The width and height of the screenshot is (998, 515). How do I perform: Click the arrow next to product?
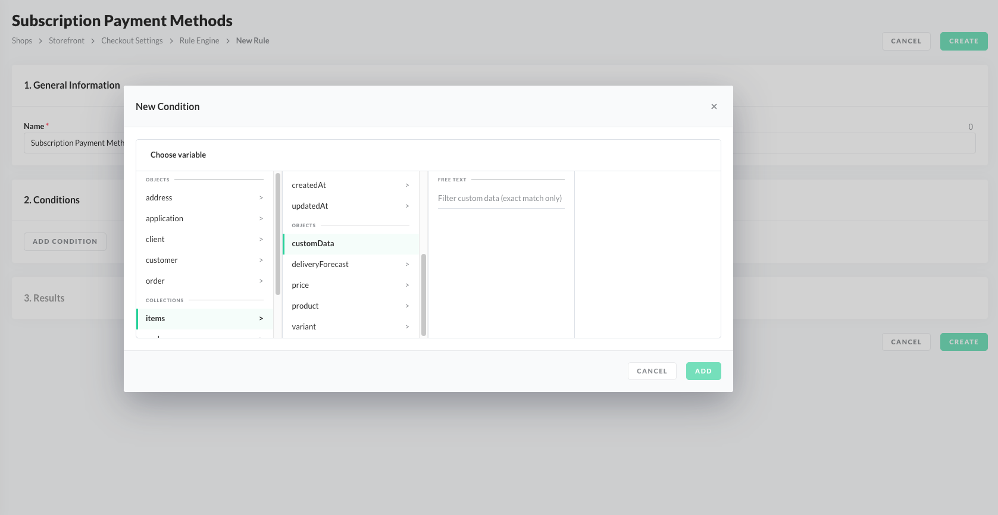pos(407,306)
